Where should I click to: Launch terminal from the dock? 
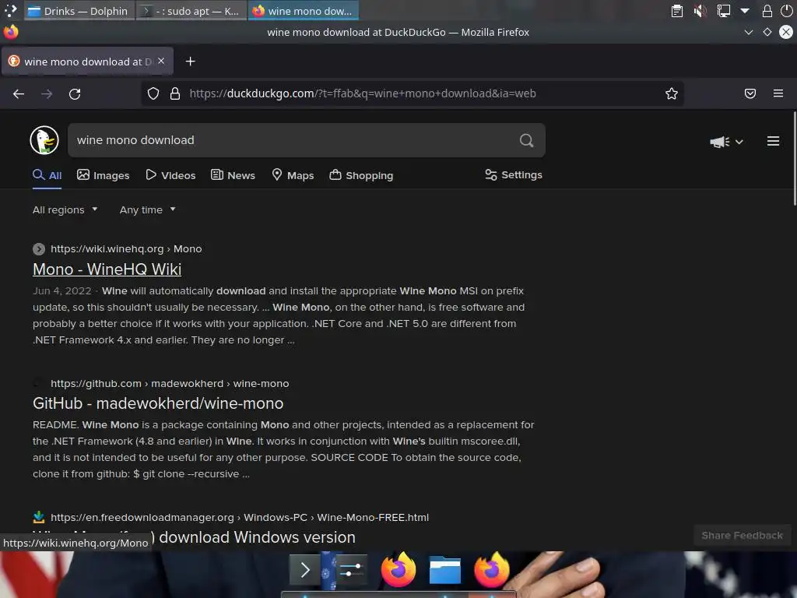pos(304,569)
